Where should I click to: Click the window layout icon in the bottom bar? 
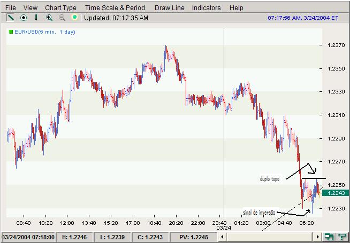329,237
